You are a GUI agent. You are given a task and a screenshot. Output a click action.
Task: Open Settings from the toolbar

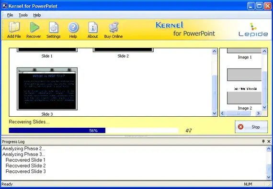[x=53, y=30]
